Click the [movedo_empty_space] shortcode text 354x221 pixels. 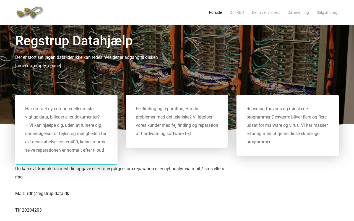pyautogui.click(x=38, y=66)
